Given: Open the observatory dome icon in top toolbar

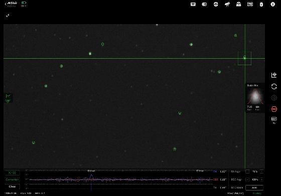Looking at the screenshot, I should 238,4.
